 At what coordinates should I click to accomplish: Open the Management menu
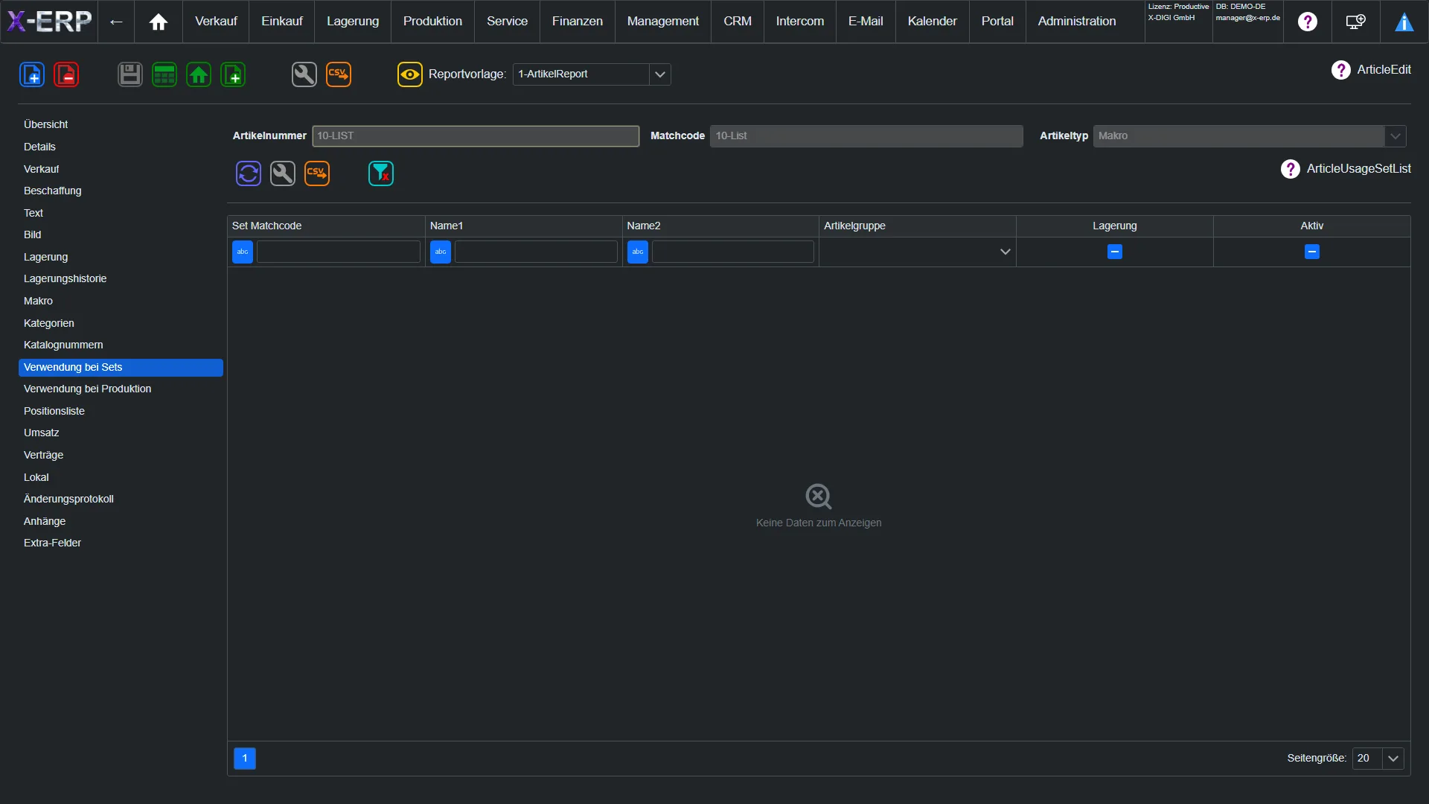click(x=663, y=22)
